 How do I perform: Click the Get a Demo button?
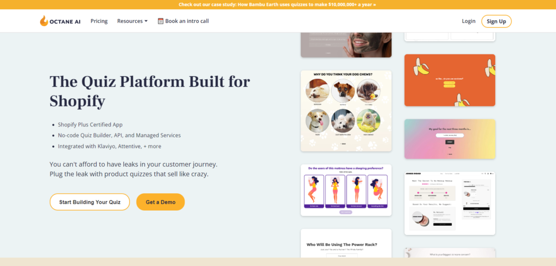coord(160,202)
